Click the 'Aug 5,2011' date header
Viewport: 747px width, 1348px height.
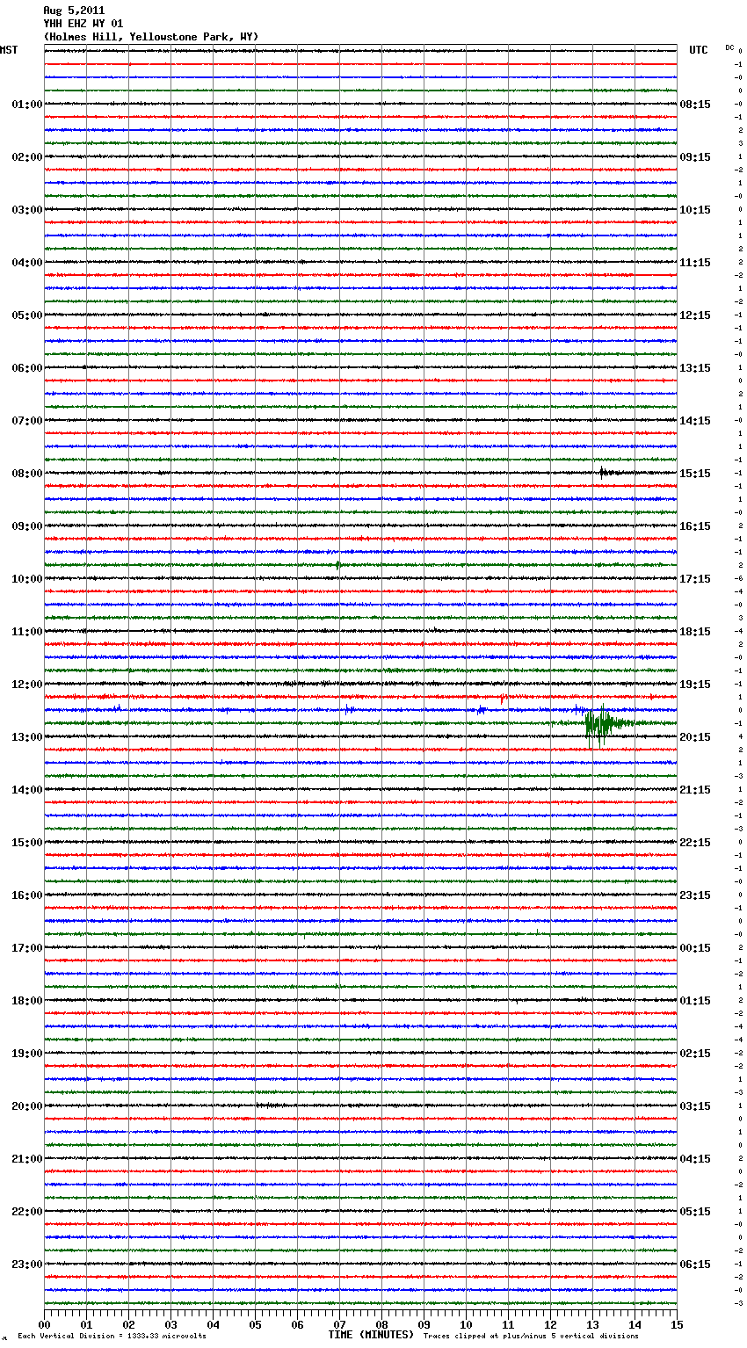coord(74,11)
